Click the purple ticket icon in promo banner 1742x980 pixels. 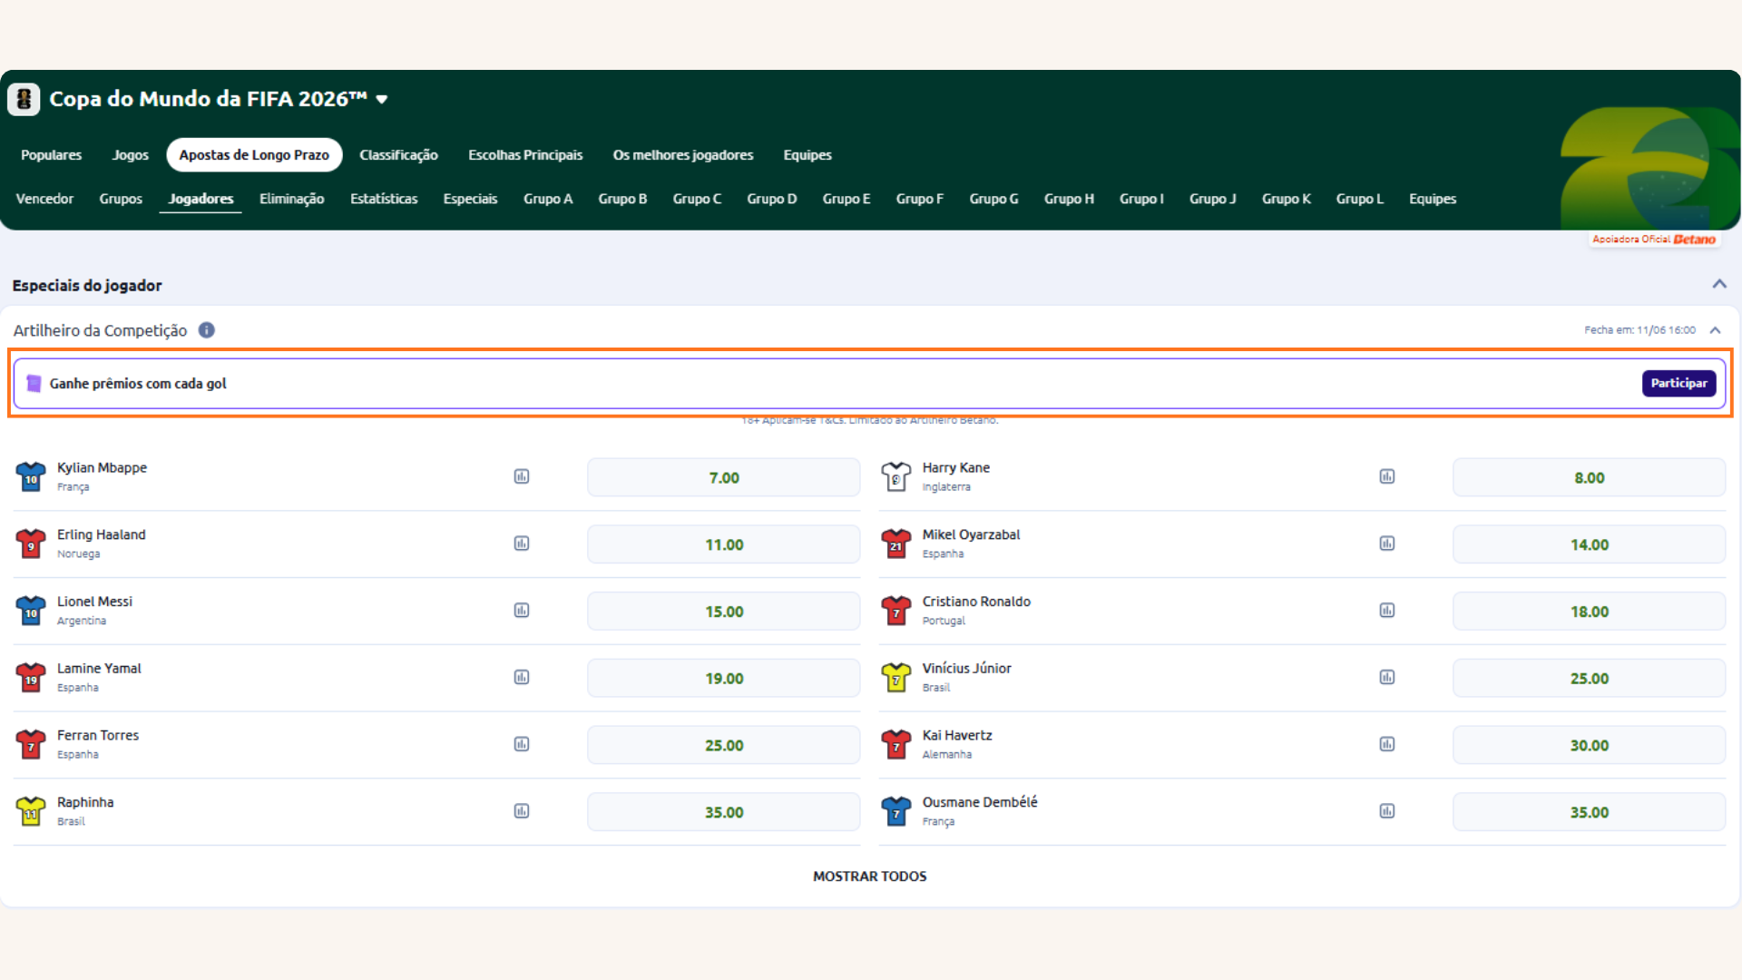point(34,384)
